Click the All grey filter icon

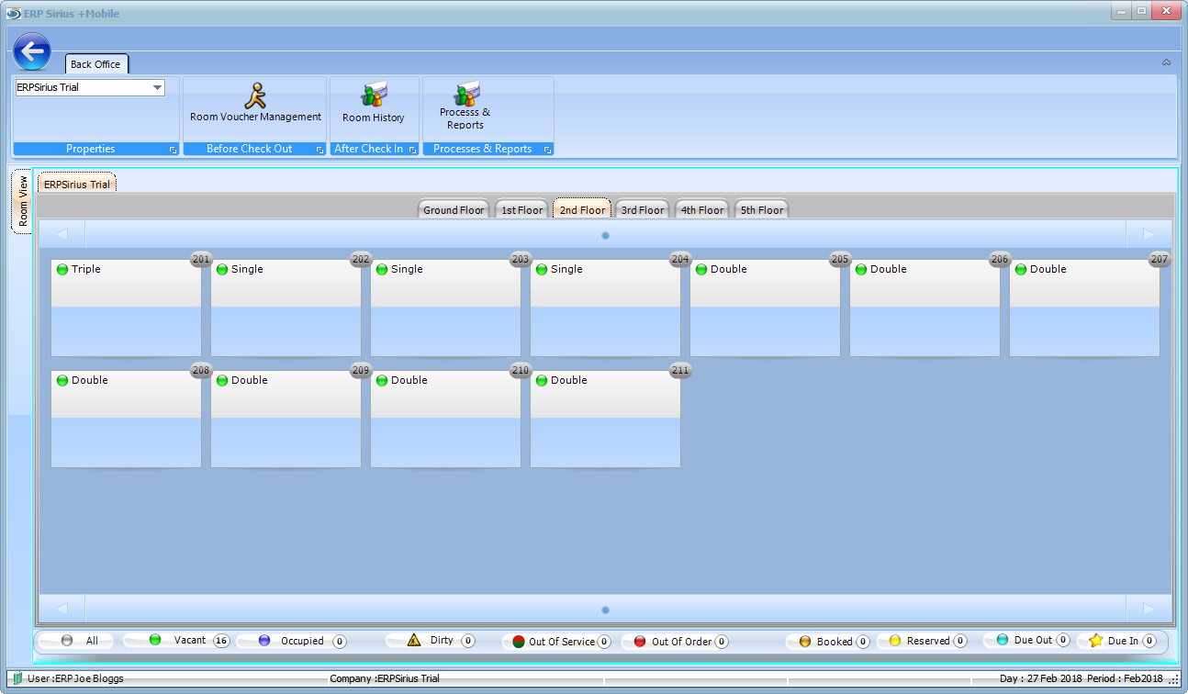(x=67, y=641)
